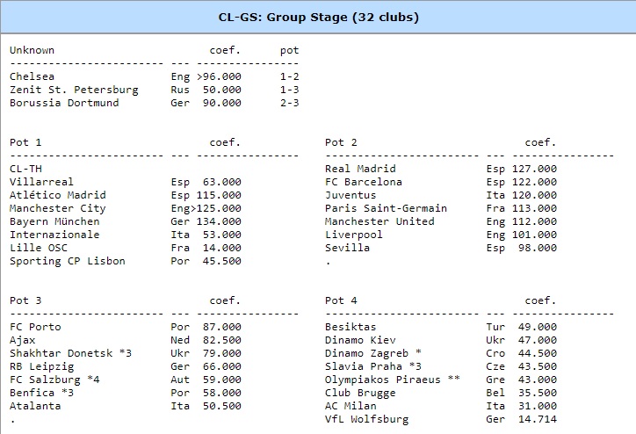Click the Pot 4 heading
Screen dimensions: 636x434
coord(341,300)
